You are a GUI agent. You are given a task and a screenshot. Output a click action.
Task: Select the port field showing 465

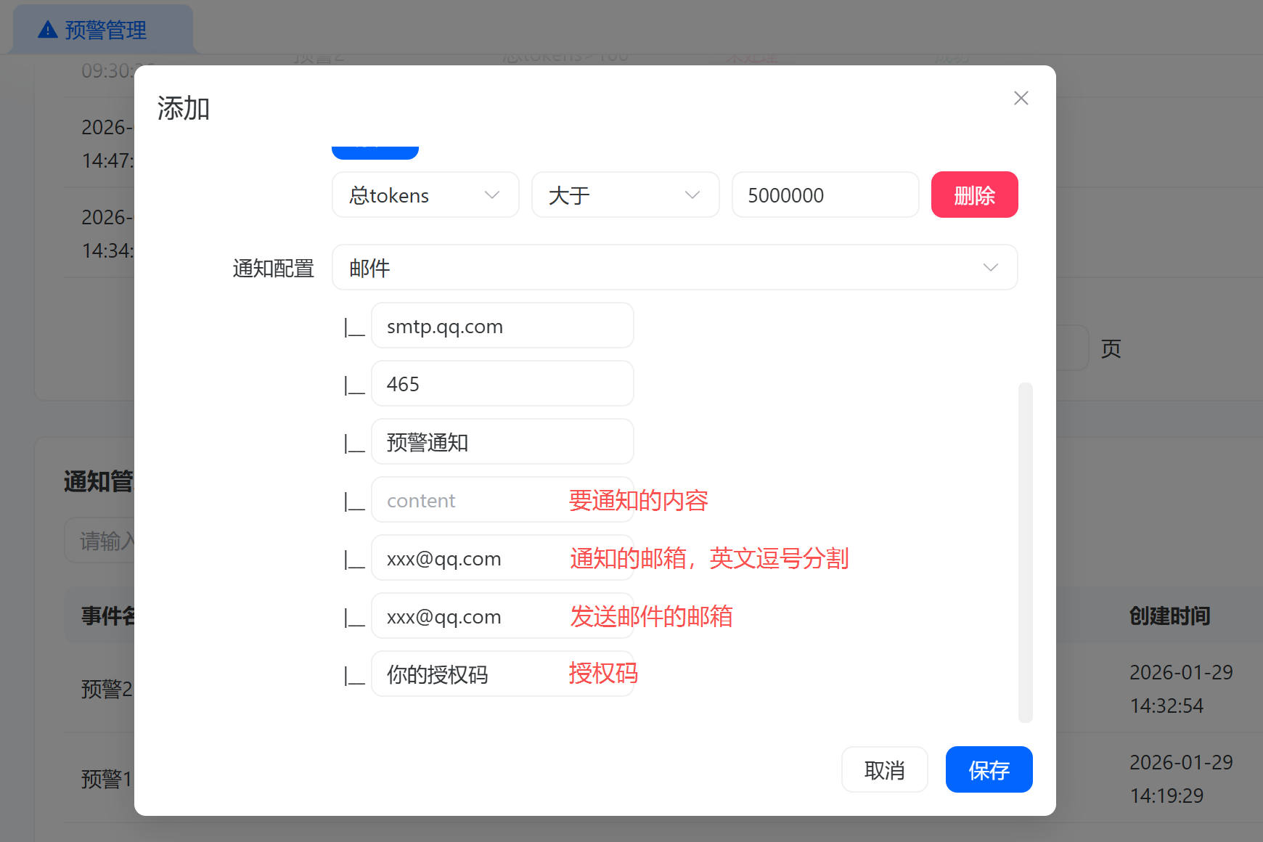[x=502, y=383]
